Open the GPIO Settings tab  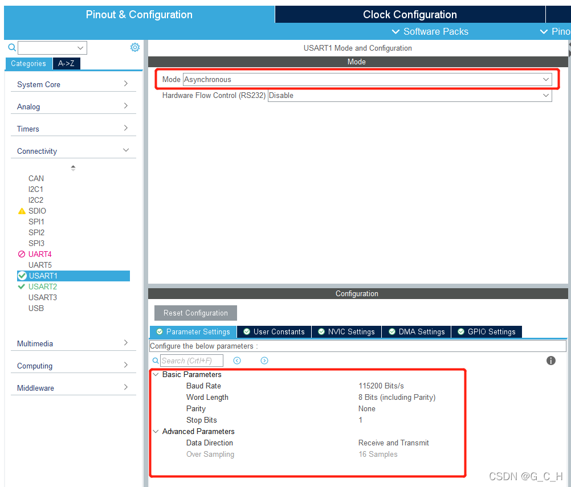(487, 332)
